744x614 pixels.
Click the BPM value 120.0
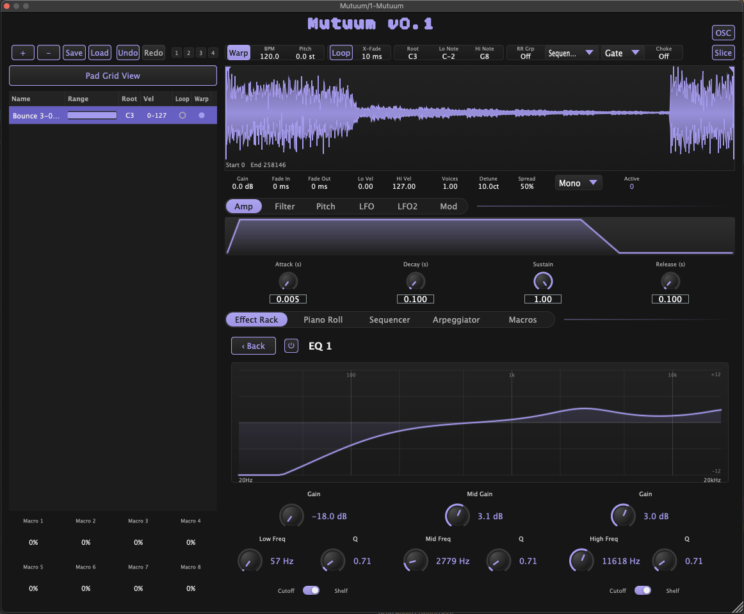tap(270, 56)
